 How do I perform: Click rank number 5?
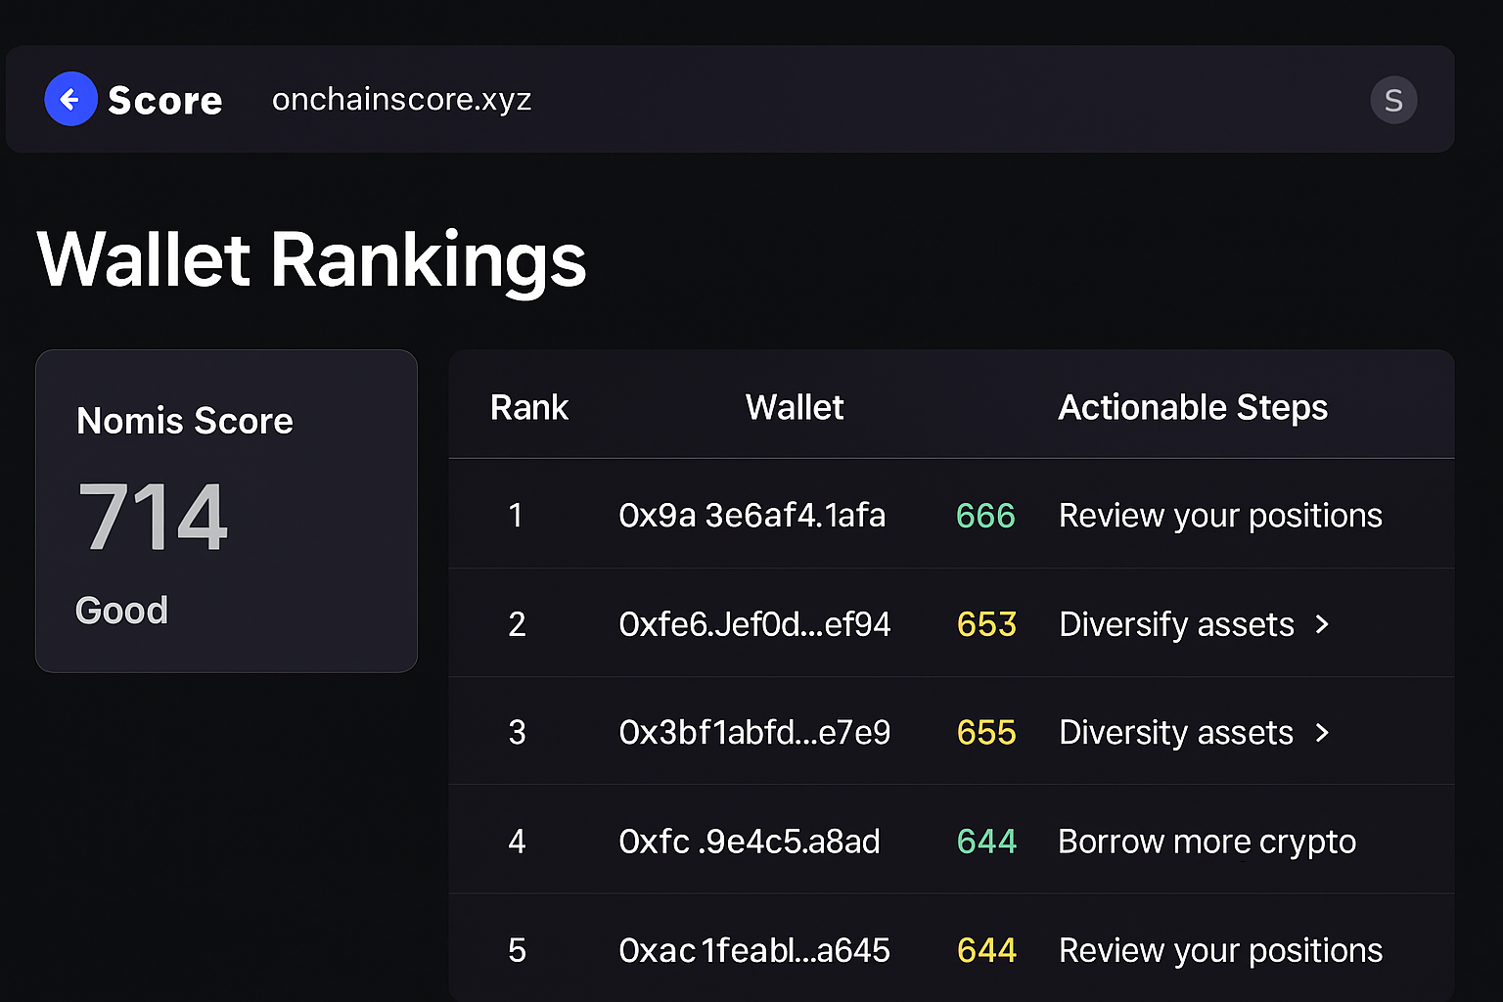[x=517, y=950]
